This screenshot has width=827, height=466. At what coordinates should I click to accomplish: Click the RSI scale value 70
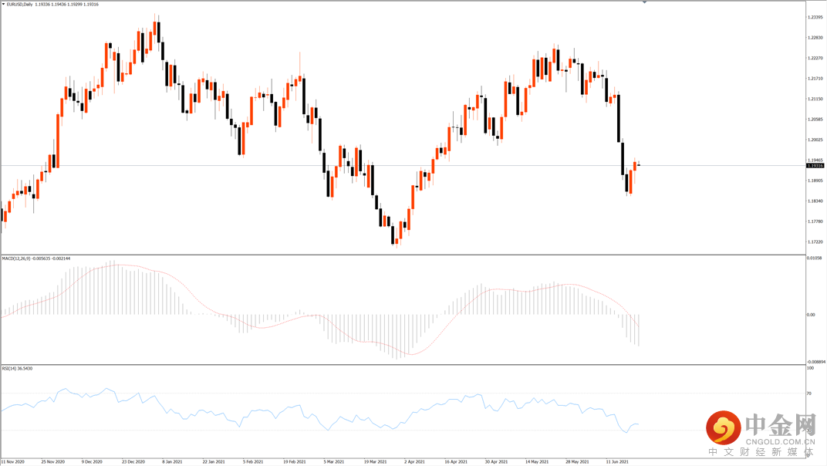tap(809, 393)
